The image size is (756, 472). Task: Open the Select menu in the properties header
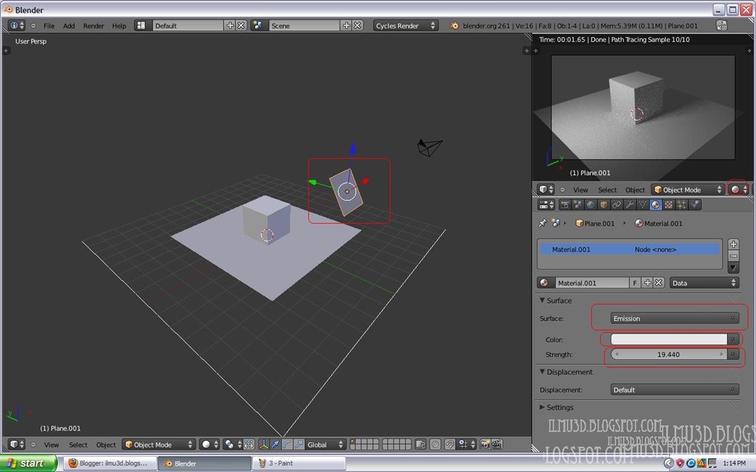tap(607, 189)
